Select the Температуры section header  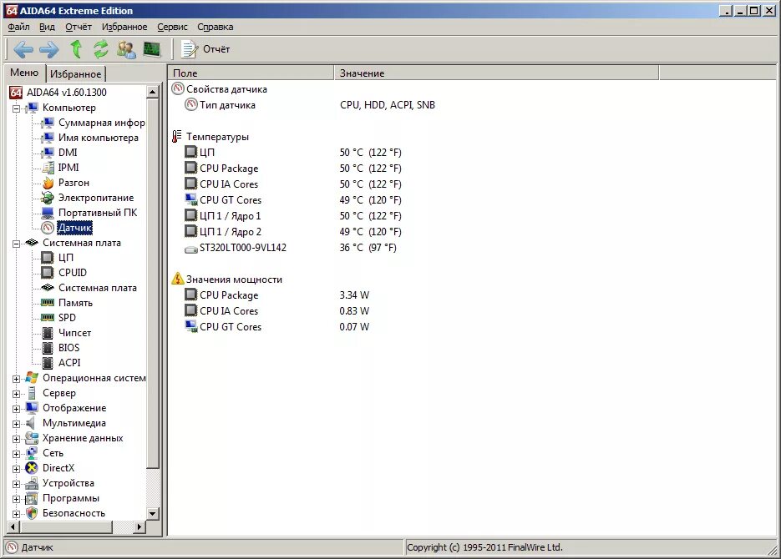click(x=210, y=137)
